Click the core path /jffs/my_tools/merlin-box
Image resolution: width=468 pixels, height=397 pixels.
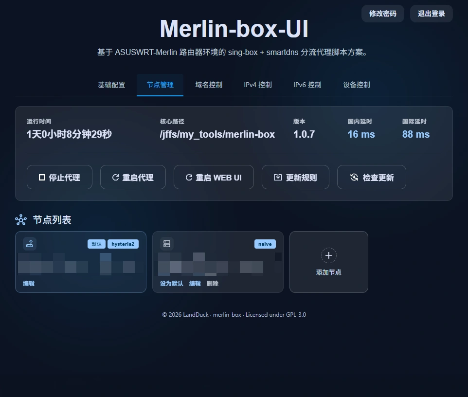point(217,134)
